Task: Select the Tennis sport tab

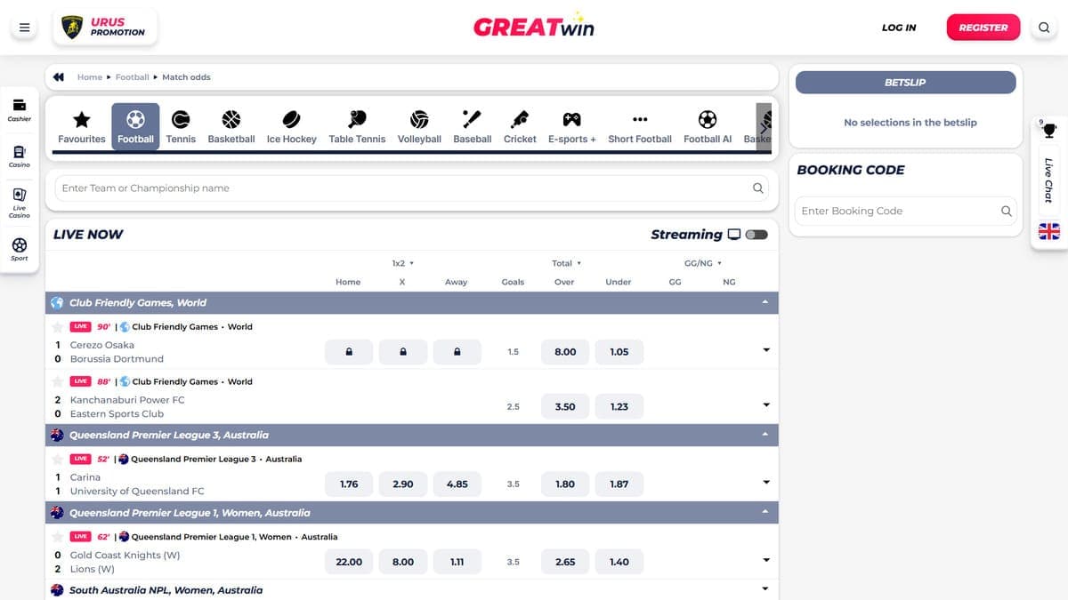Action: pyautogui.click(x=181, y=126)
